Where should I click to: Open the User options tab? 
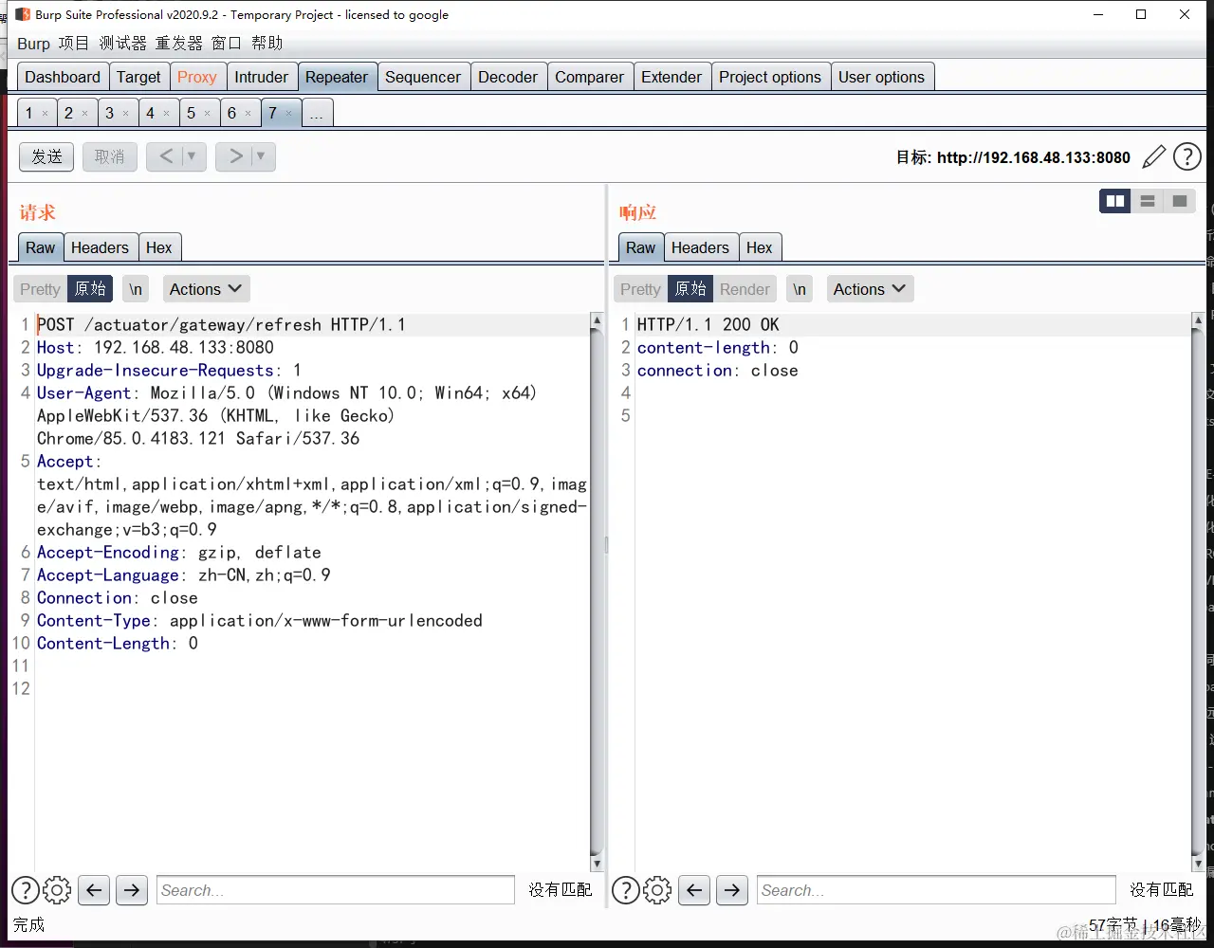(x=881, y=77)
